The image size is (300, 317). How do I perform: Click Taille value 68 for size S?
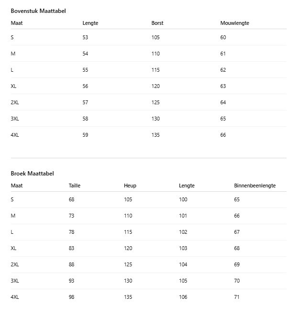tap(72, 199)
